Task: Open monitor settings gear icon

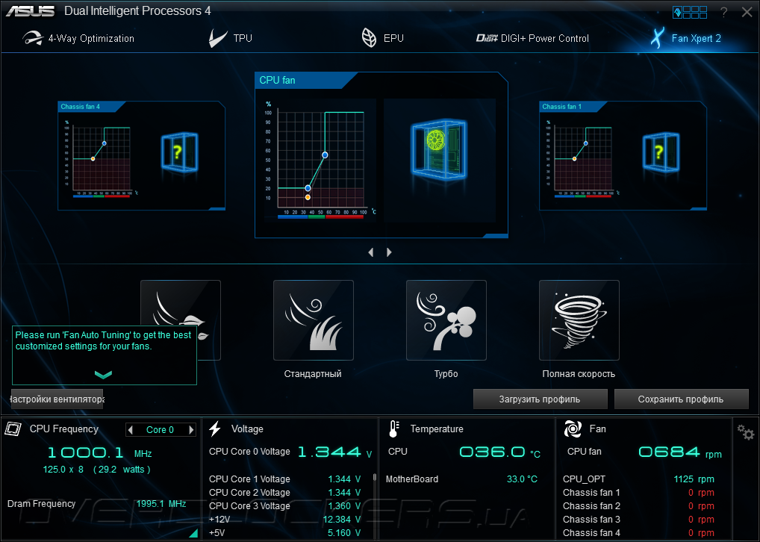Action: click(746, 432)
